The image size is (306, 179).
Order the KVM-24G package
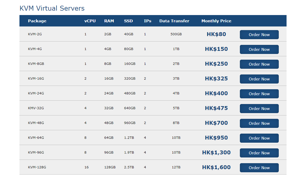click(259, 94)
